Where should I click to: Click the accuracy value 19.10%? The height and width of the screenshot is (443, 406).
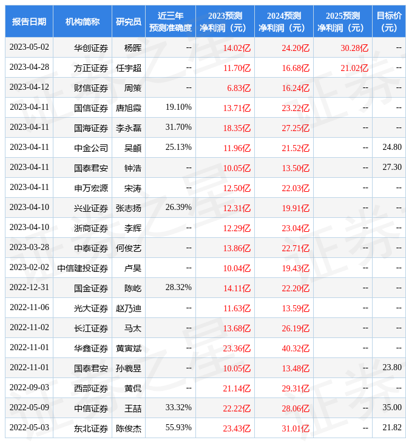(178, 107)
